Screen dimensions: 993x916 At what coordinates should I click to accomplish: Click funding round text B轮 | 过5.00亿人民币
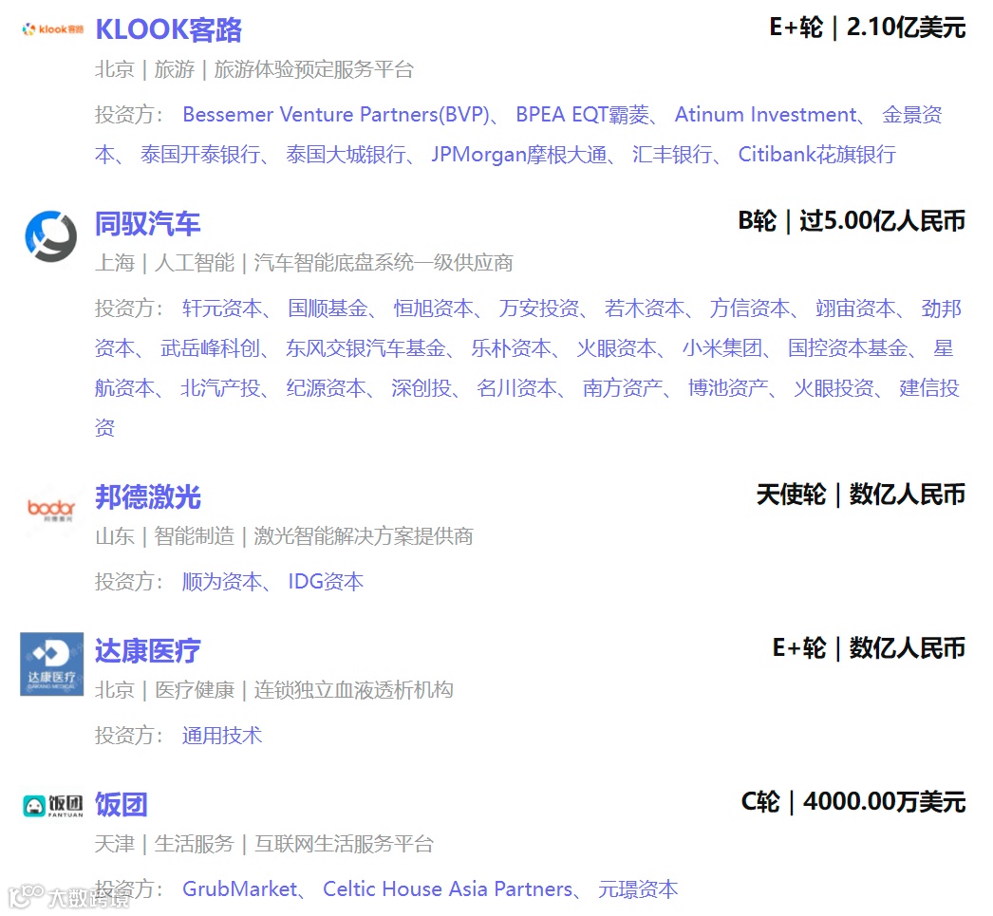click(x=852, y=221)
